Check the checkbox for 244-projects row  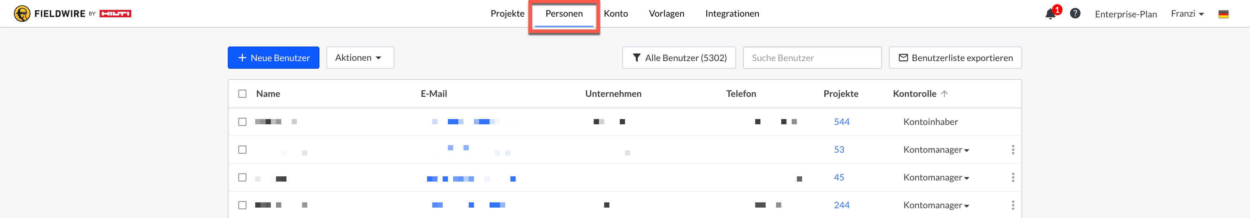tap(242, 205)
